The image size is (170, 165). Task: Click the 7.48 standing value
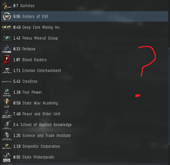tap(17, 114)
